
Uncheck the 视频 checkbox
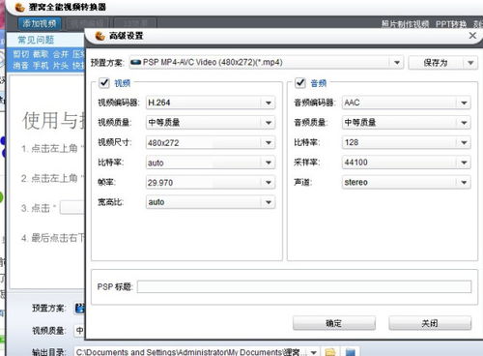click(x=104, y=83)
